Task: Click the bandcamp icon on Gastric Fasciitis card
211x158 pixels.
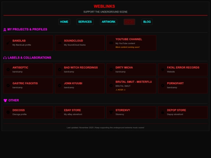Action: coord(8,85)
